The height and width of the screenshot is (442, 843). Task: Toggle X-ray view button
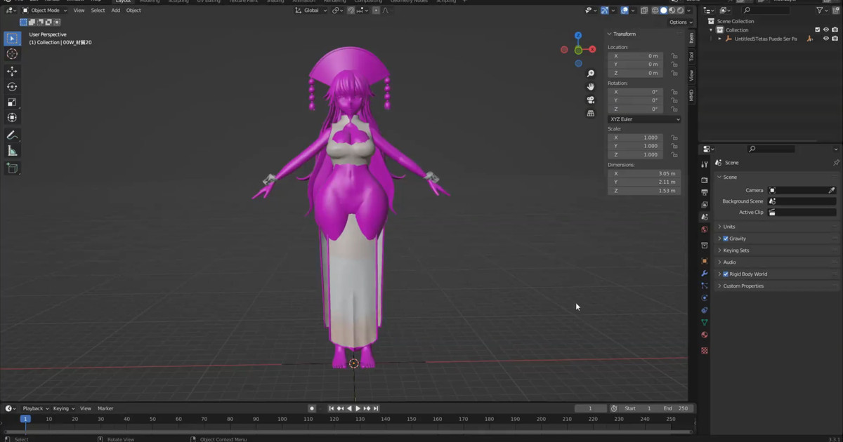(644, 11)
